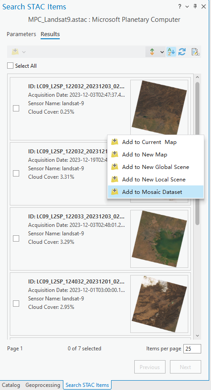Click ID text LC09_L2SP_122032_20231203_02...
Screen dimensions: 211x390
[x=76, y=86]
